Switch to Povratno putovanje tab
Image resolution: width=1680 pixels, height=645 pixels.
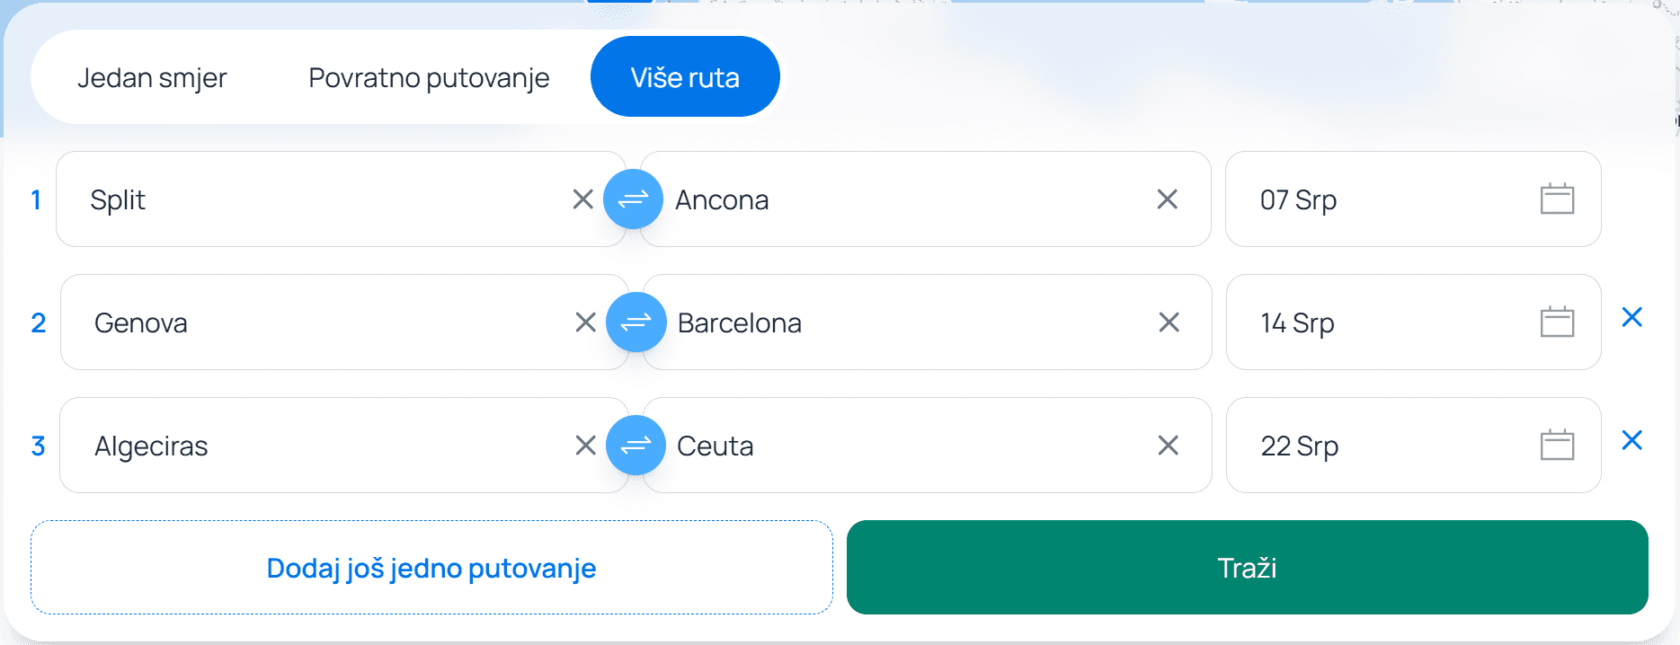(x=429, y=78)
